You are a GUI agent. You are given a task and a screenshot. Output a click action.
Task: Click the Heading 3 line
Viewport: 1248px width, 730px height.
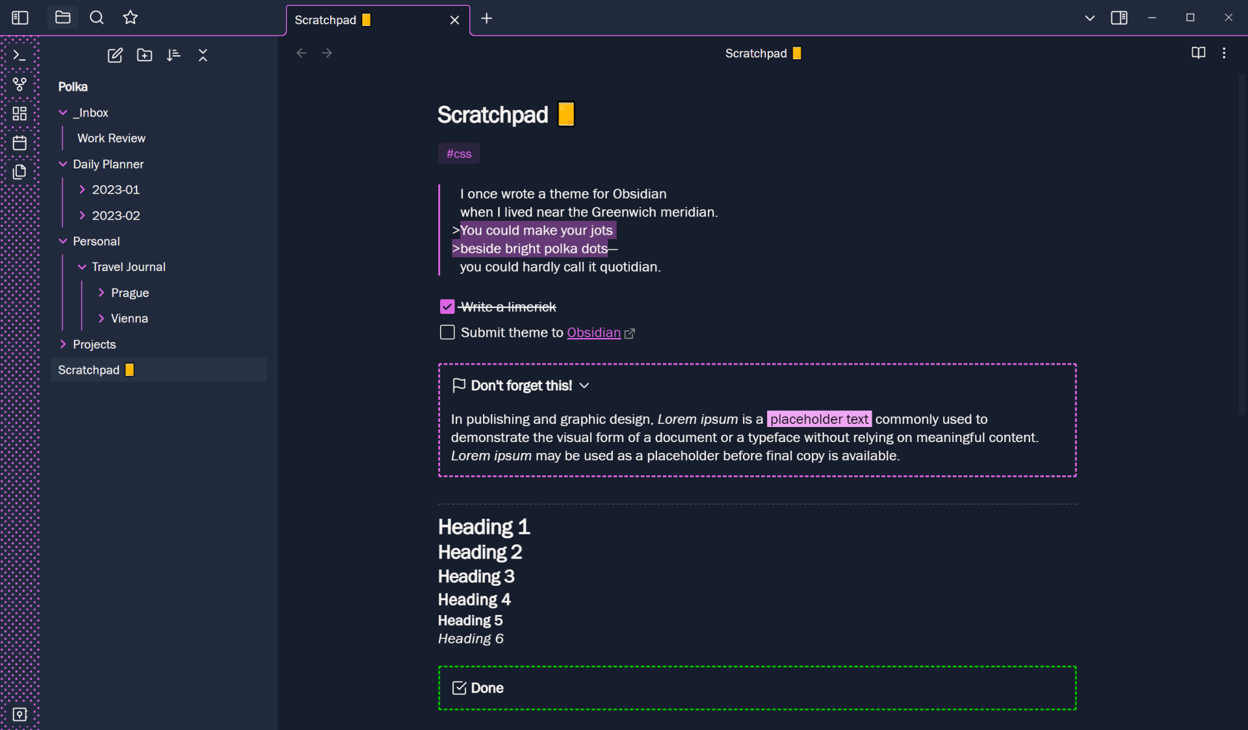pyautogui.click(x=476, y=576)
